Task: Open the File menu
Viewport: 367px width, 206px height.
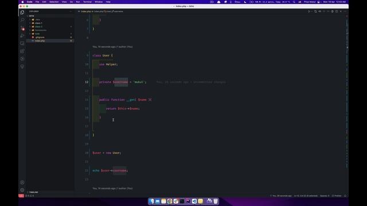Action: pyautogui.click(x=37, y=2)
